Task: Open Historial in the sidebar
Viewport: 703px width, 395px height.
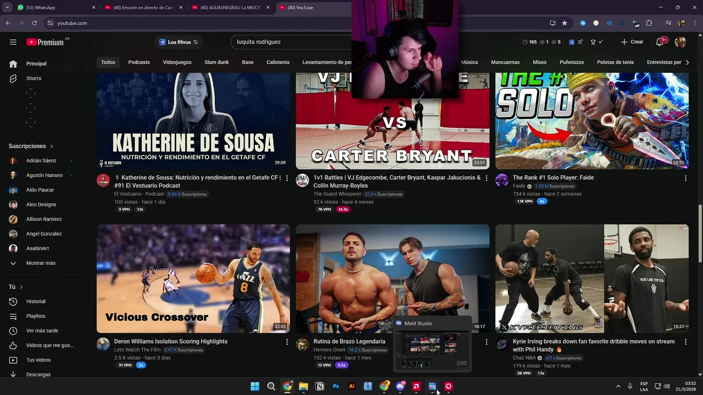Action: coord(36,302)
